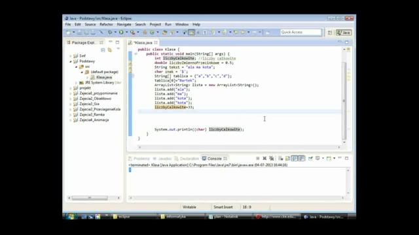The height and width of the screenshot is (235, 419).
Task: Click the Save toolbar icon
Action: [79, 32]
